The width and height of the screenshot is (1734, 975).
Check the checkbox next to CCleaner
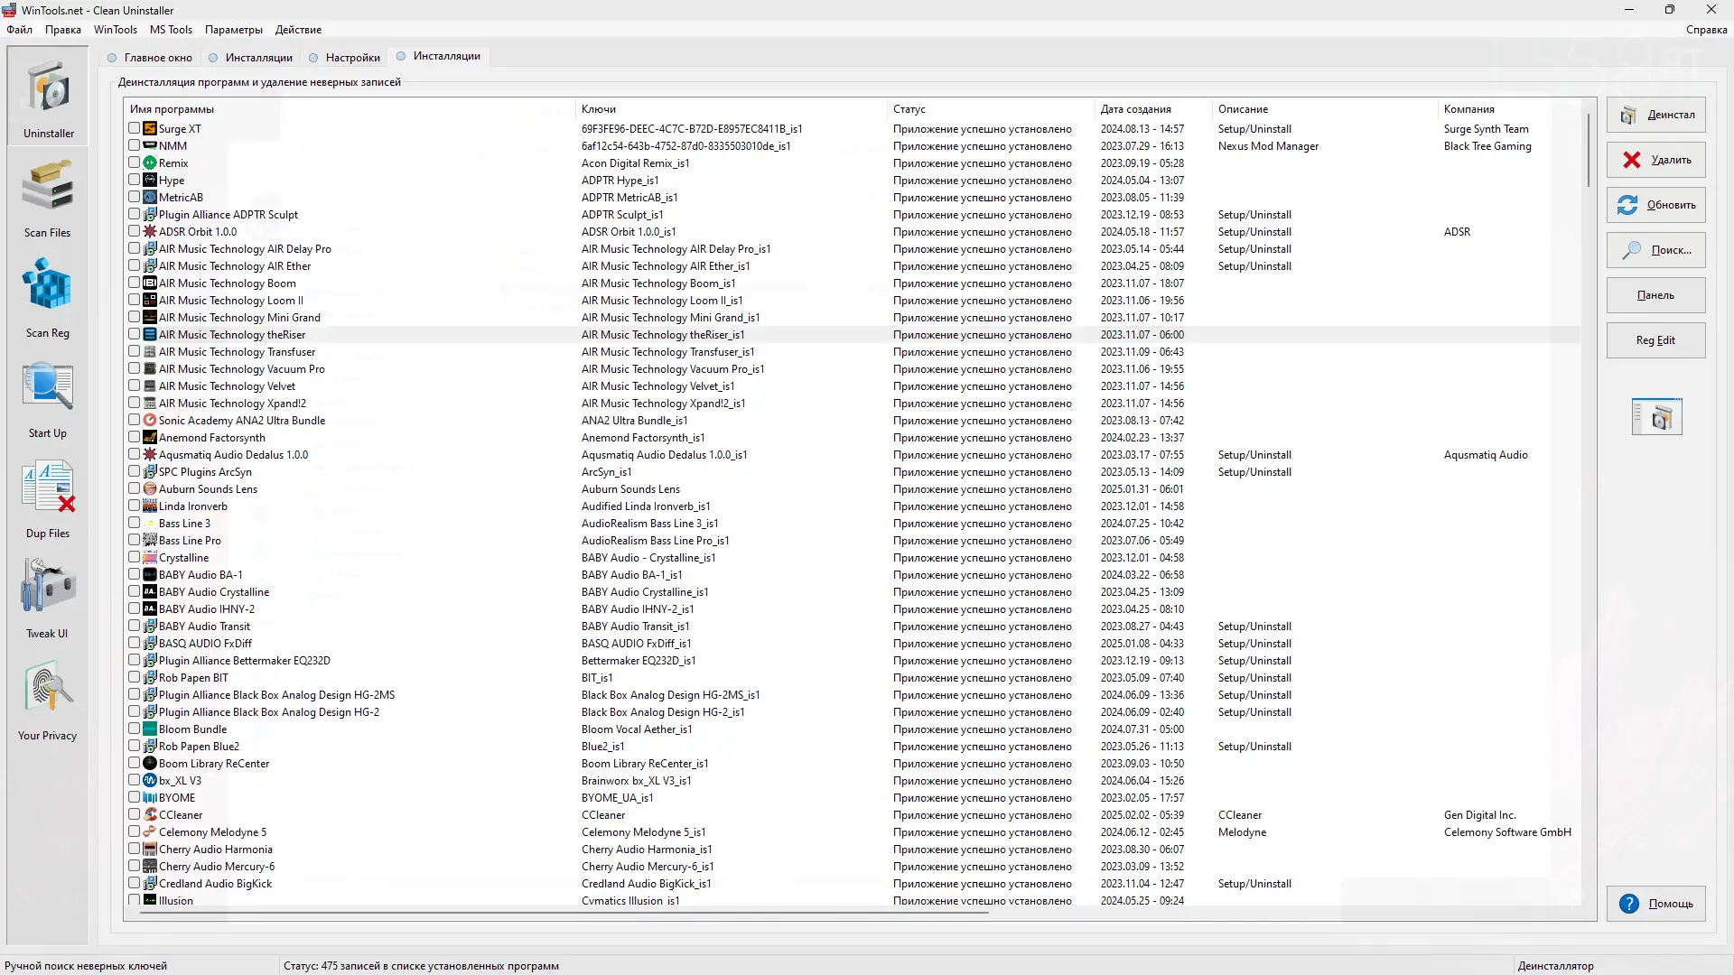tap(135, 814)
